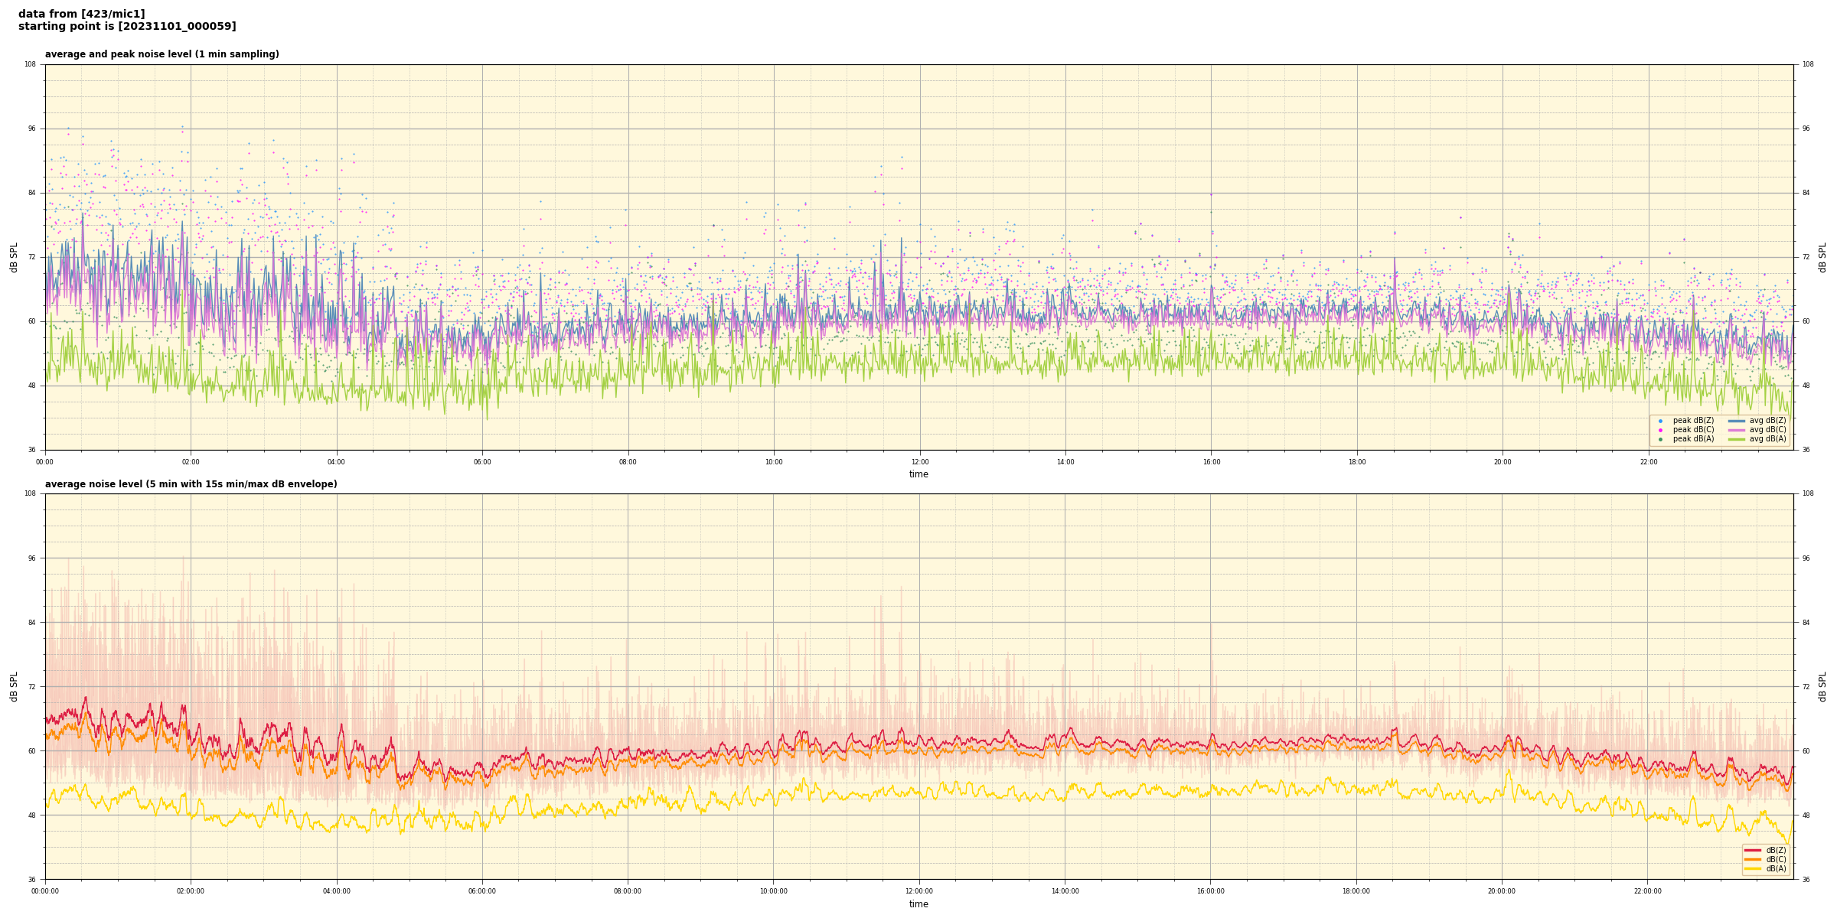Click the 'data from [423/mic1]' header text
The image size is (1837, 918).
pos(81,14)
